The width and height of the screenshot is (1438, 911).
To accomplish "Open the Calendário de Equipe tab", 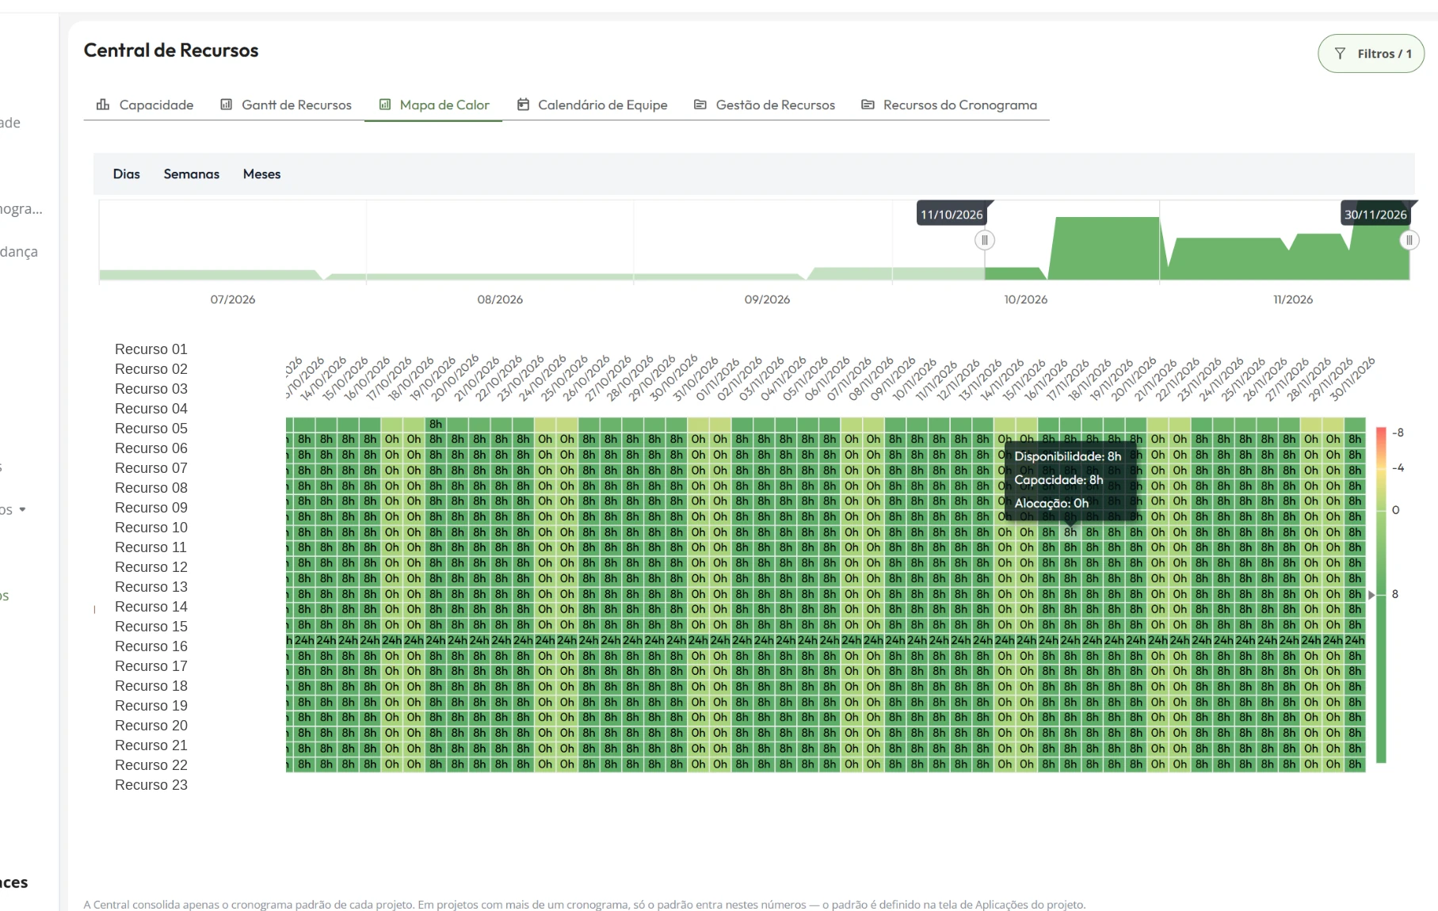I will point(592,105).
